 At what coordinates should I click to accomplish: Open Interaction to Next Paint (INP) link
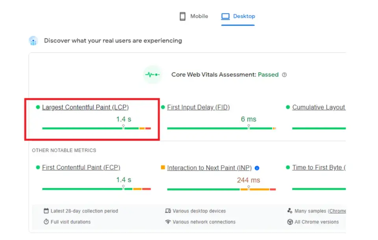coord(209,168)
